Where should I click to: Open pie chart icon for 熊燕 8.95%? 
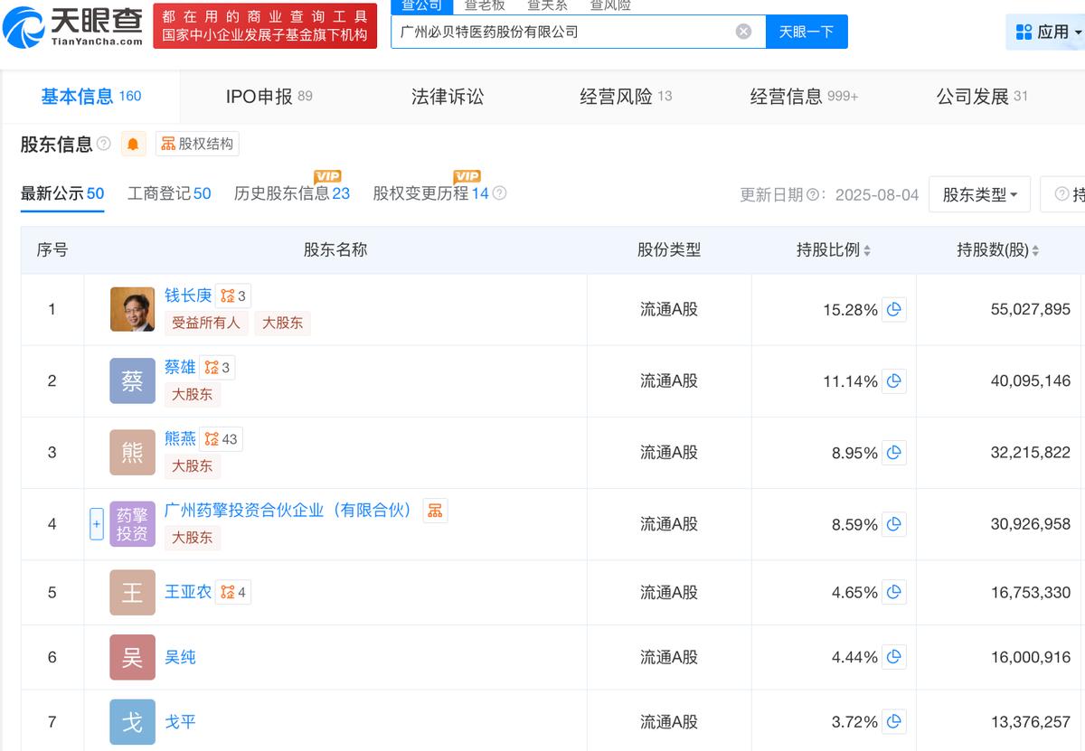[x=893, y=453]
